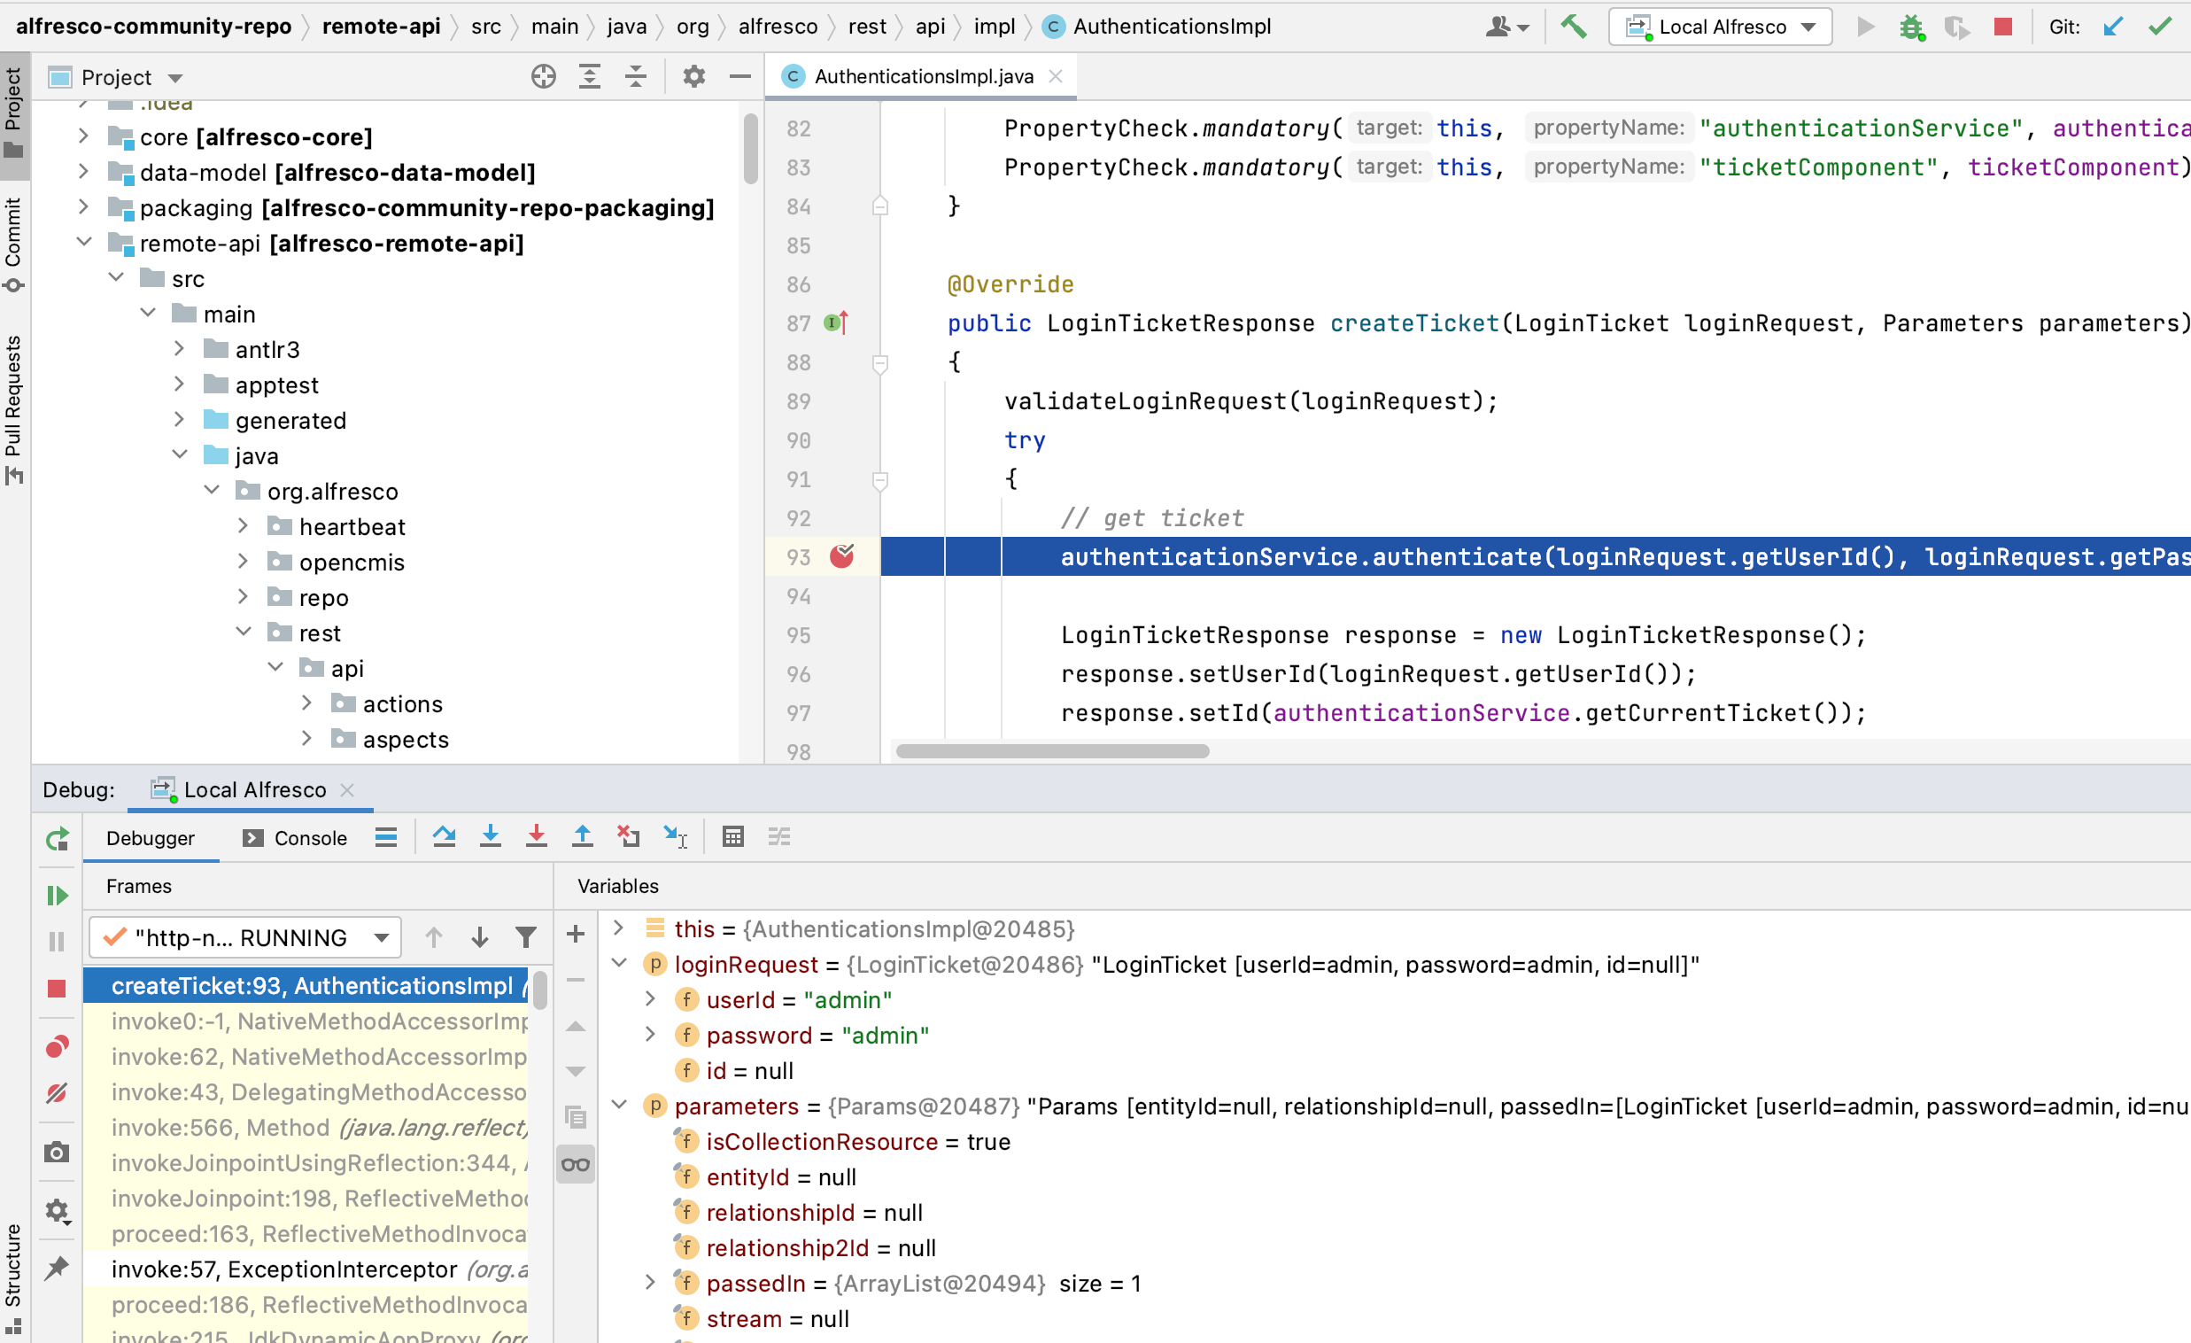Click the Git commit checkmark icon
Viewport: 2191px width, 1343px height.
(x=2160, y=26)
